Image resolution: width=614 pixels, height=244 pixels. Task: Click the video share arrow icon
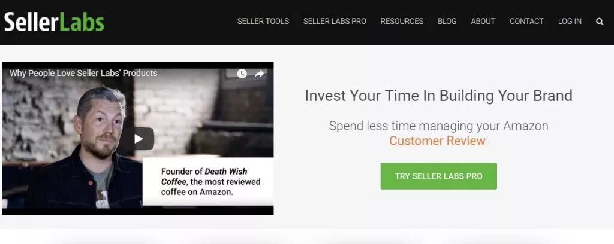[260, 74]
